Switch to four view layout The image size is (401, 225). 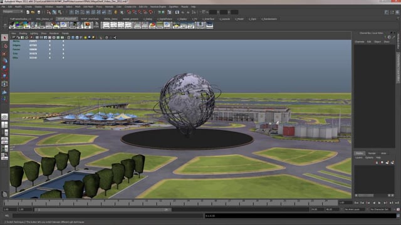pyautogui.click(x=4, y=125)
